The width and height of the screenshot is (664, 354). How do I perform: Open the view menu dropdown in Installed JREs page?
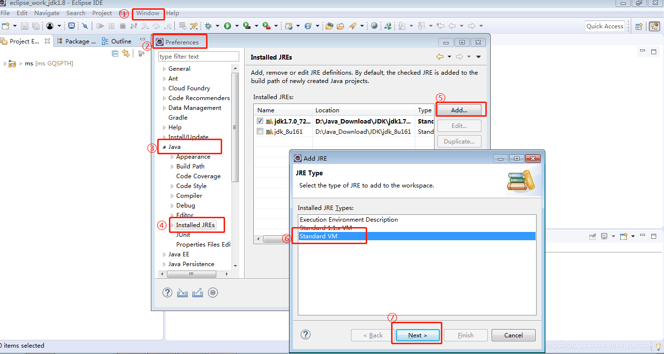point(478,57)
